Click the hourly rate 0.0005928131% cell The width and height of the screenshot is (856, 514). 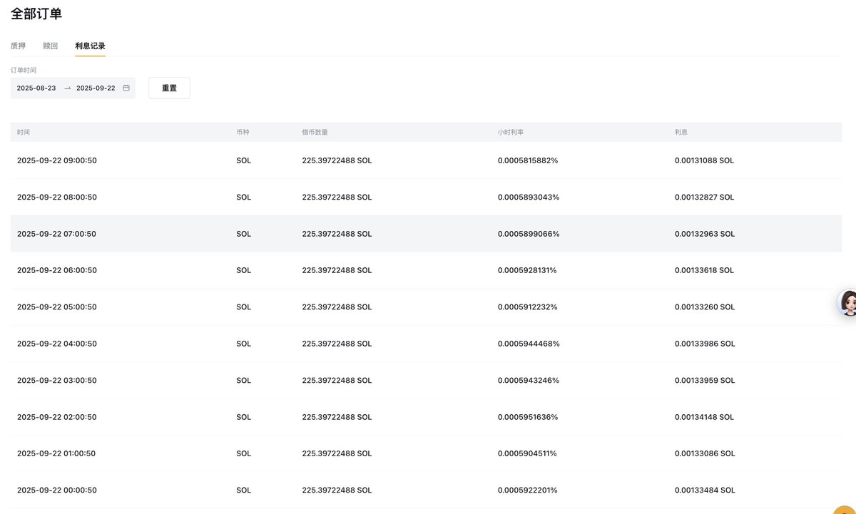(527, 270)
